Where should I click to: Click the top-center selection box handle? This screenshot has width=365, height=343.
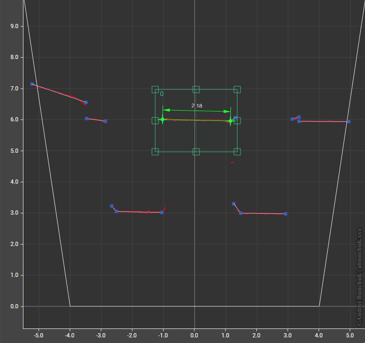(196, 89)
